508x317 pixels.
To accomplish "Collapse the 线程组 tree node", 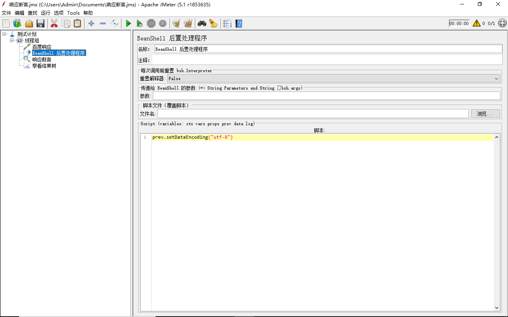I will point(12,40).
